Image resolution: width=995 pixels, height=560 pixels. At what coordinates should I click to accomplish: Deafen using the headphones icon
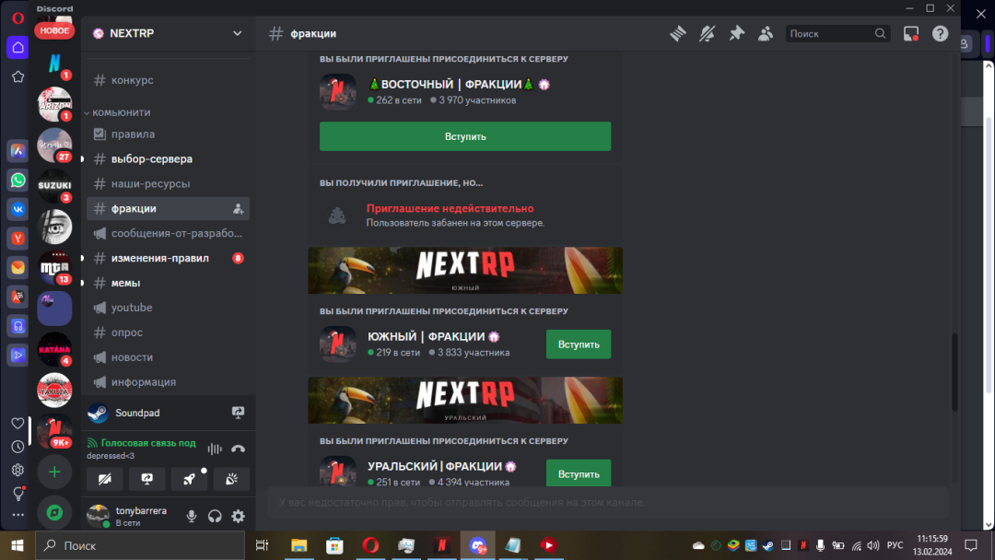(x=215, y=516)
